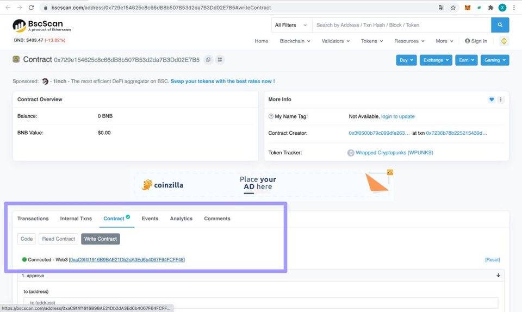Open the connected Web3 wallet address link
This screenshot has height=312, width=522.
coord(127,260)
